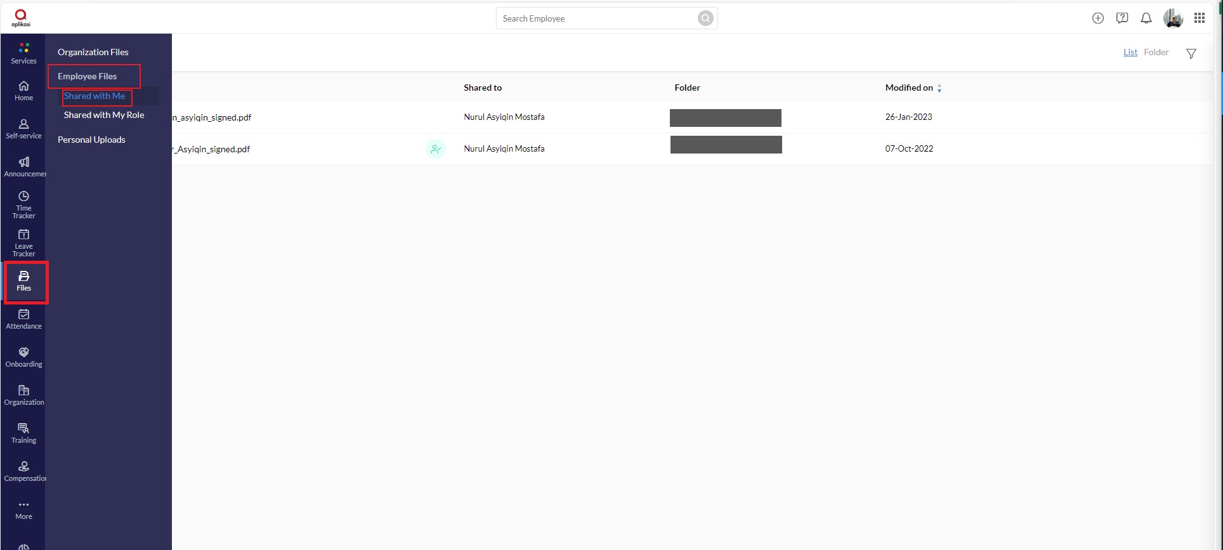Click the Modified on column header
This screenshot has height=550, width=1223.
(908, 88)
